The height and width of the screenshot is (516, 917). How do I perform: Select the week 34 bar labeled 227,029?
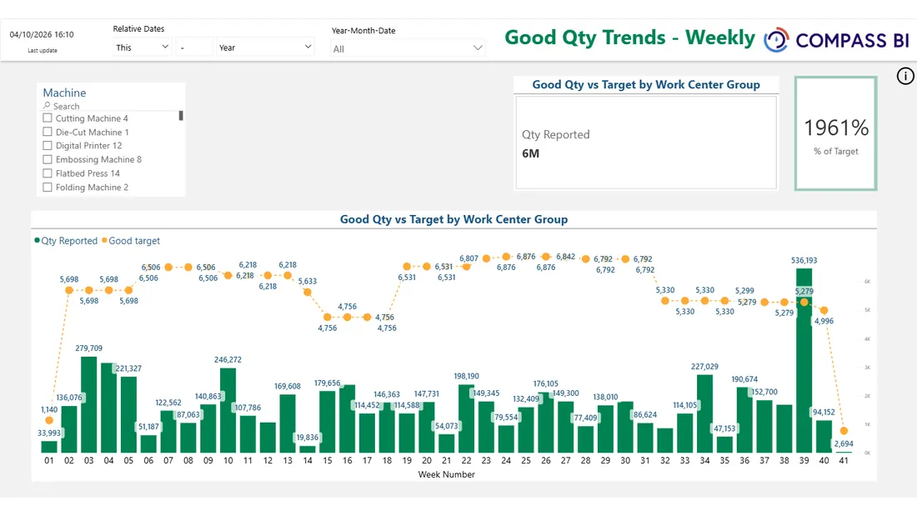pos(704,413)
